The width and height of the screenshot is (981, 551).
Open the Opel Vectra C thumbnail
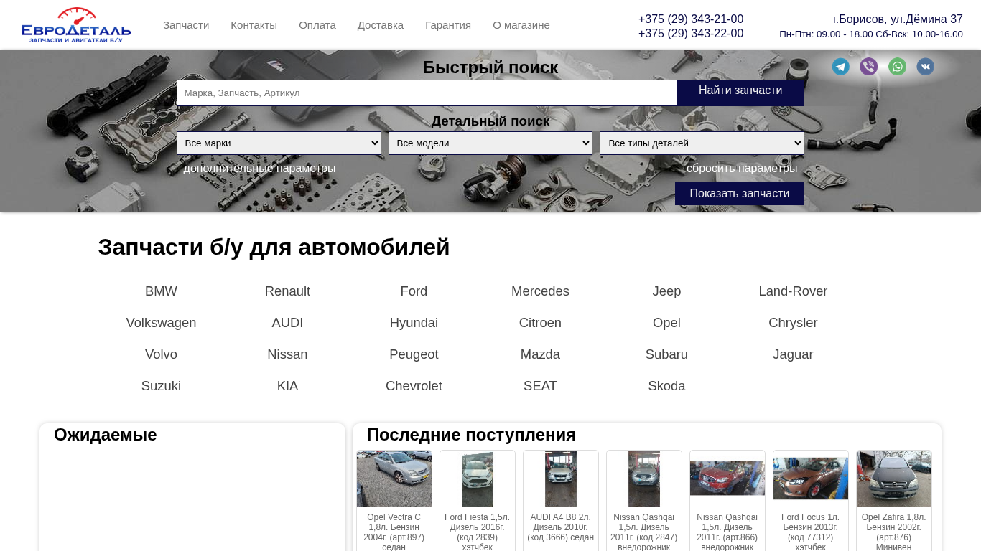pyautogui.click(x=394, y=479)
